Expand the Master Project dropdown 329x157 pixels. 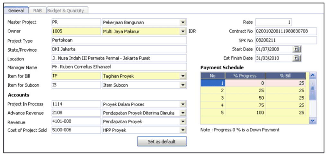point(183,22)
